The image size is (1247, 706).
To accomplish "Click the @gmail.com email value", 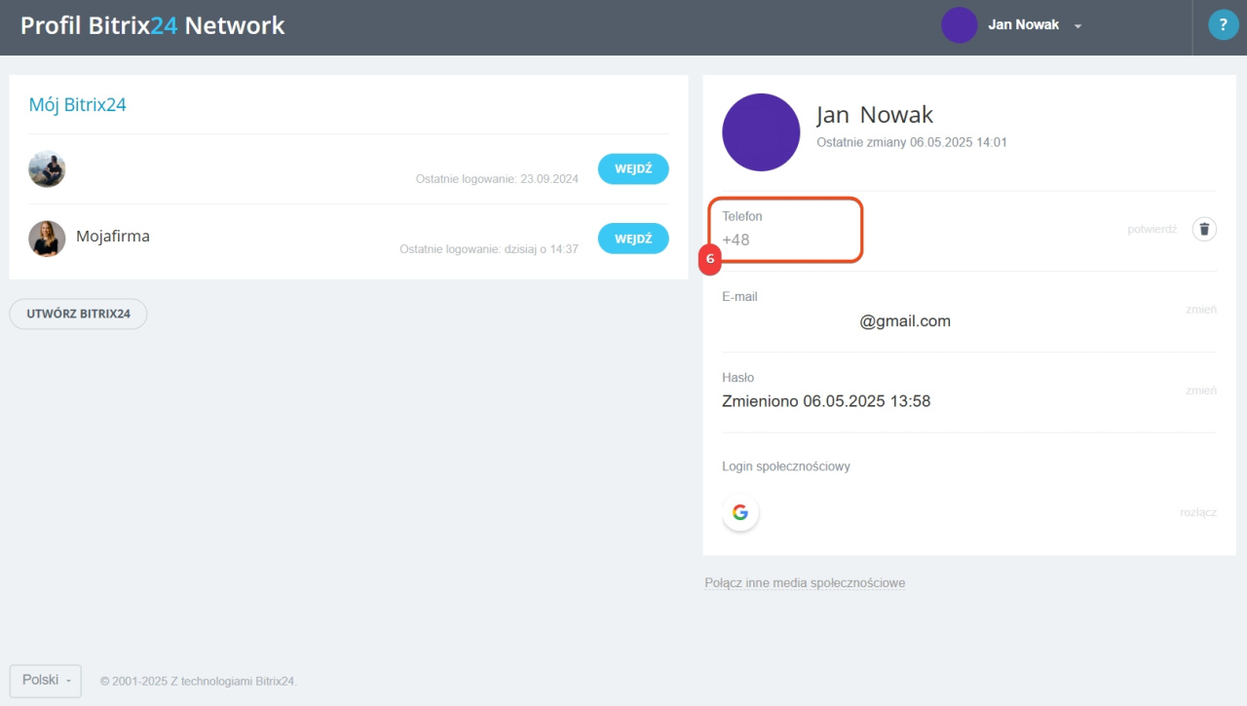I will click(905, 321).
